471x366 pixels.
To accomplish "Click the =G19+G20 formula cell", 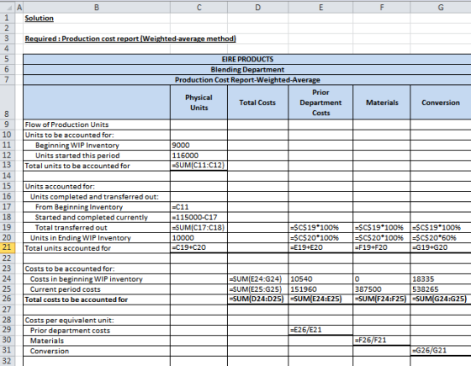I will pyautogui.click(x=441, y=248).
